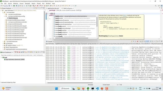
Task: Click the light bulb icon in the Boot Dashboard toolbar
Action: click(x=31, y=52)
